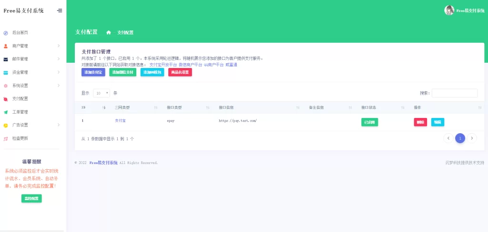The image size is (488, 232).
Task: Open the user avatar in top right
Action: [449, 10]
